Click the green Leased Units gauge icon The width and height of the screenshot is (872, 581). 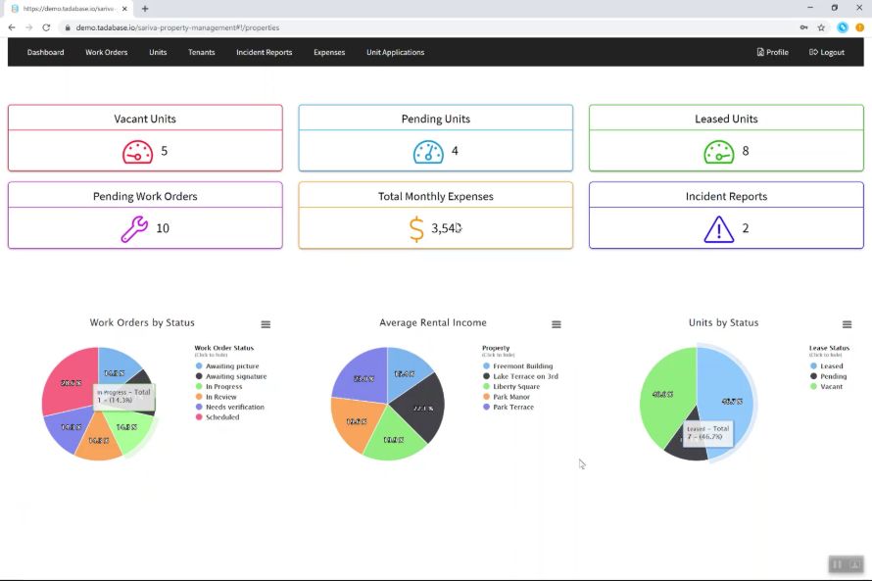point(719,152)
